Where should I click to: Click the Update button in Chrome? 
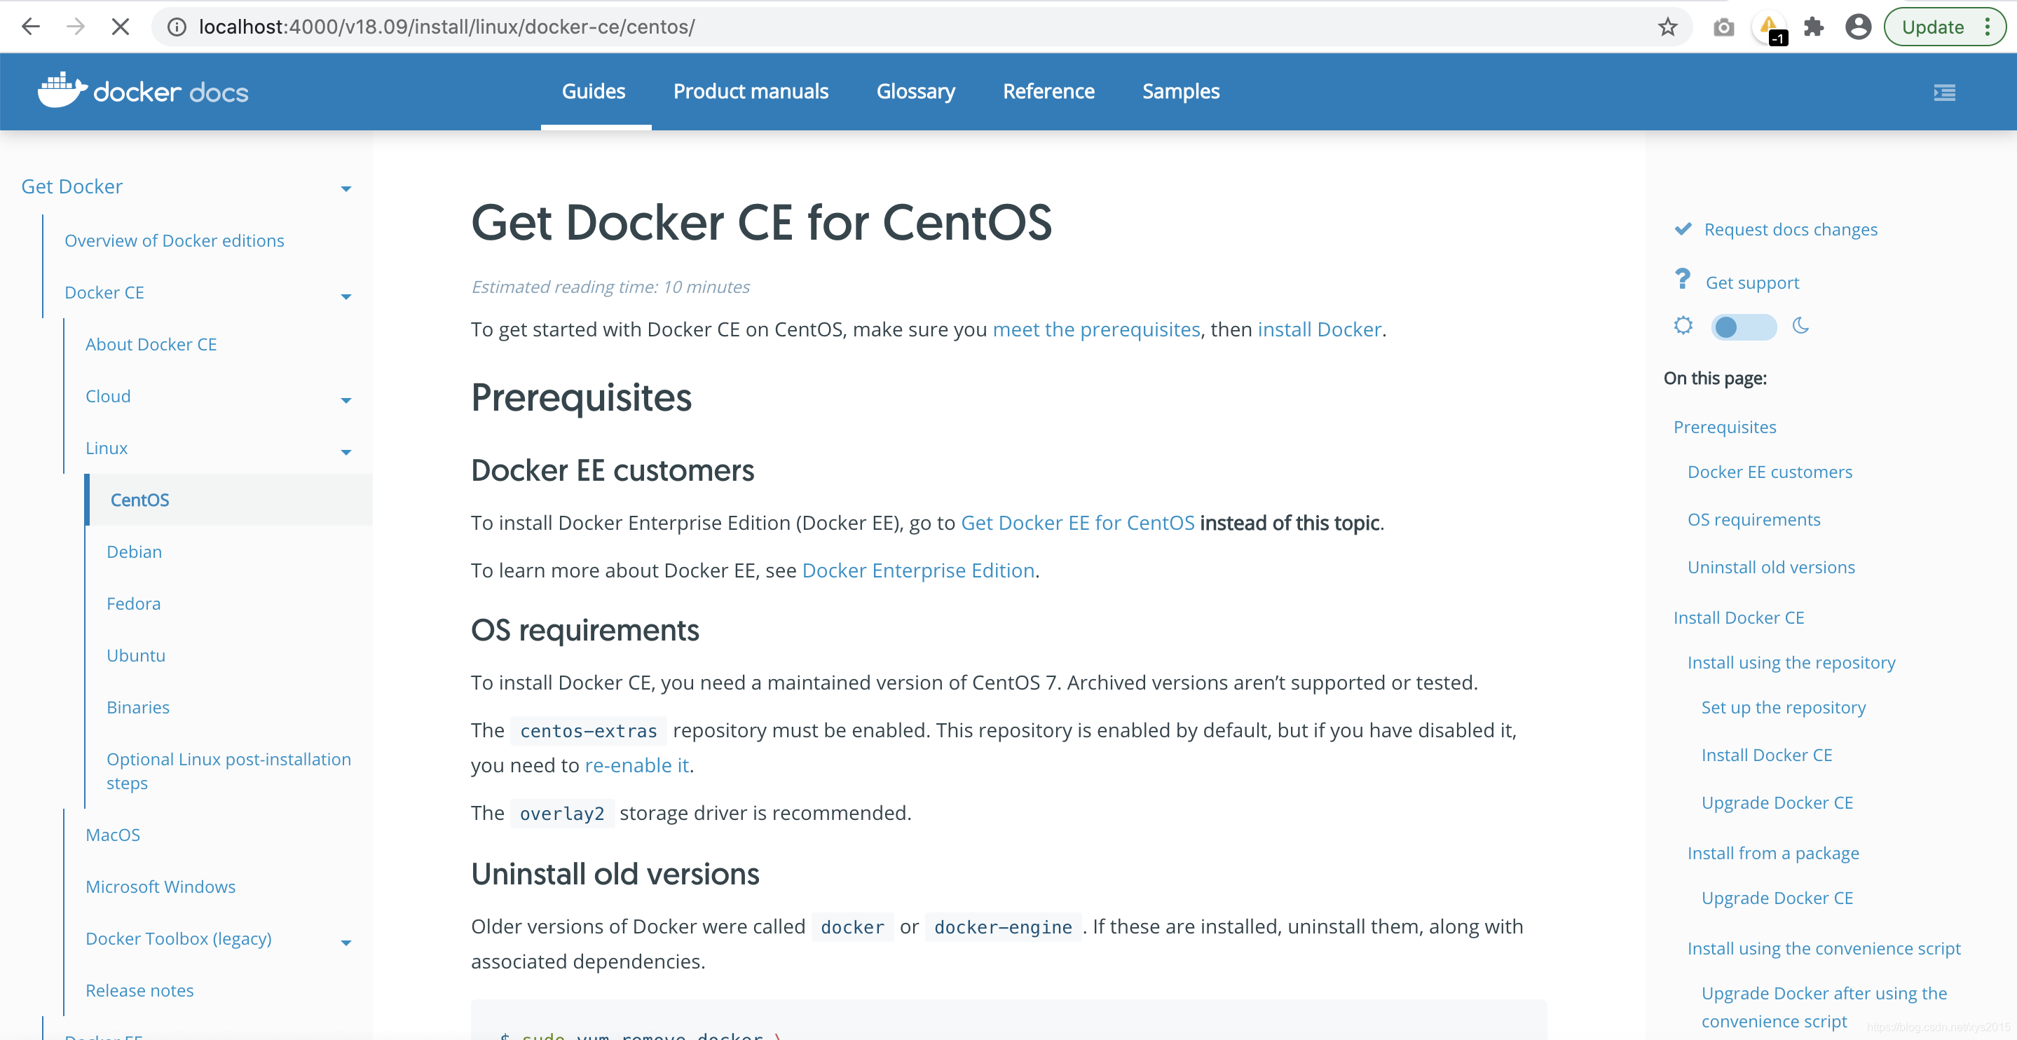(1932, 27)
